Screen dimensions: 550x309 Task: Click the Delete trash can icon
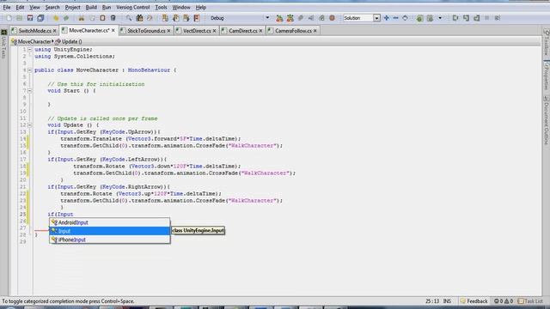click(113, 18)
